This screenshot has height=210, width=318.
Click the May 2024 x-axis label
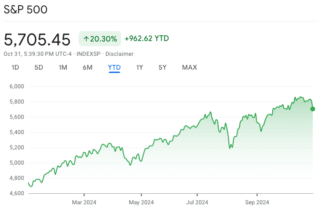pyautogui.click(x=142, y=202)
